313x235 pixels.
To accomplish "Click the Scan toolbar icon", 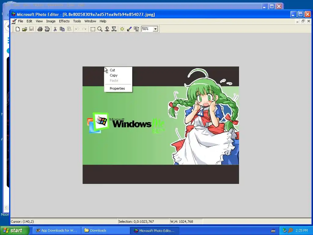I will click(x=47, y=29).
